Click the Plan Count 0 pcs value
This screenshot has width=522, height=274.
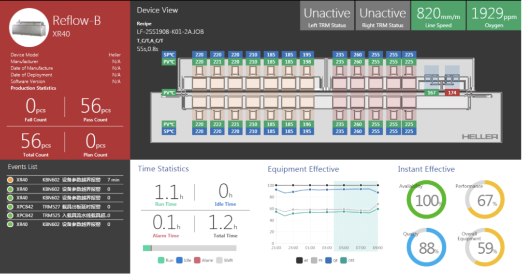(x=96, y=141)
